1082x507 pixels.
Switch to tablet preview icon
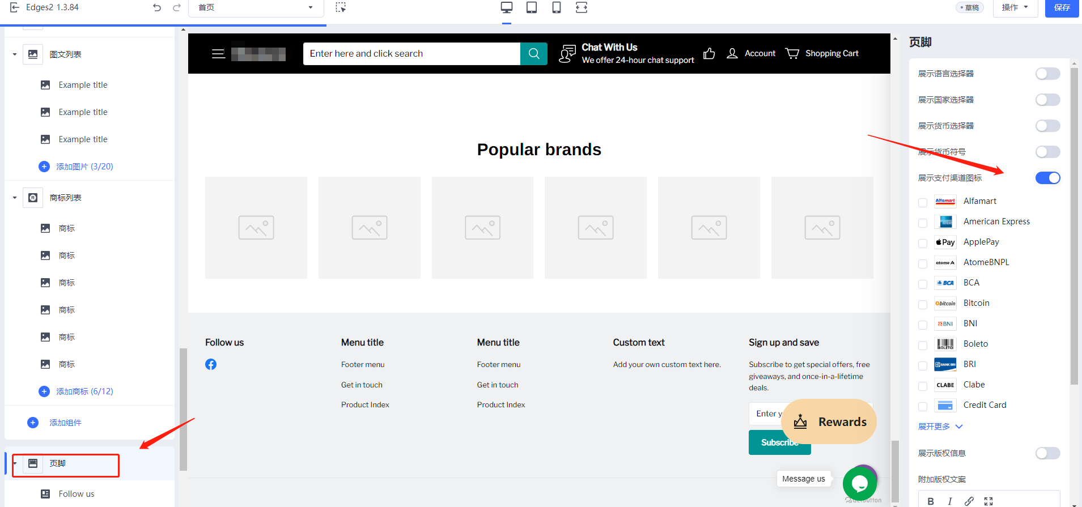[532, 7]
